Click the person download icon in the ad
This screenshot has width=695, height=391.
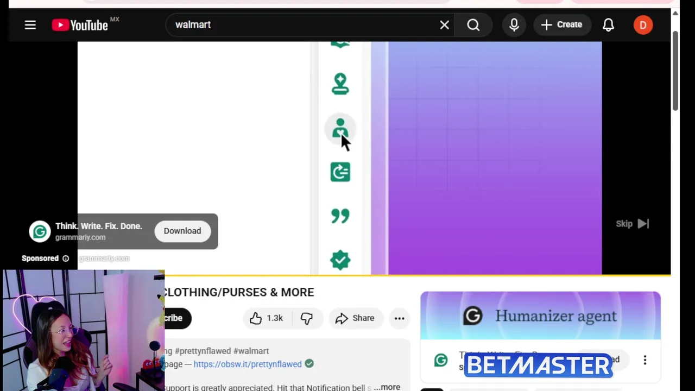pyautogui.click(x=340, y=84)
